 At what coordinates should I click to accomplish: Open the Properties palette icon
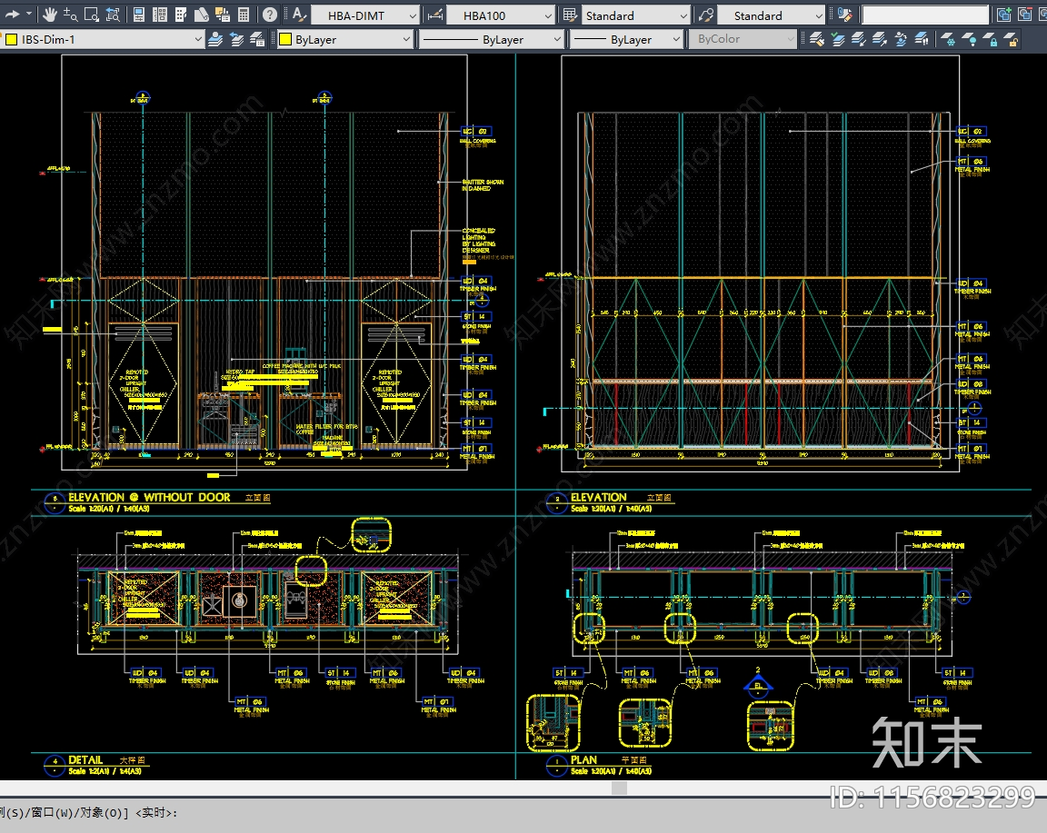(139, 15)
